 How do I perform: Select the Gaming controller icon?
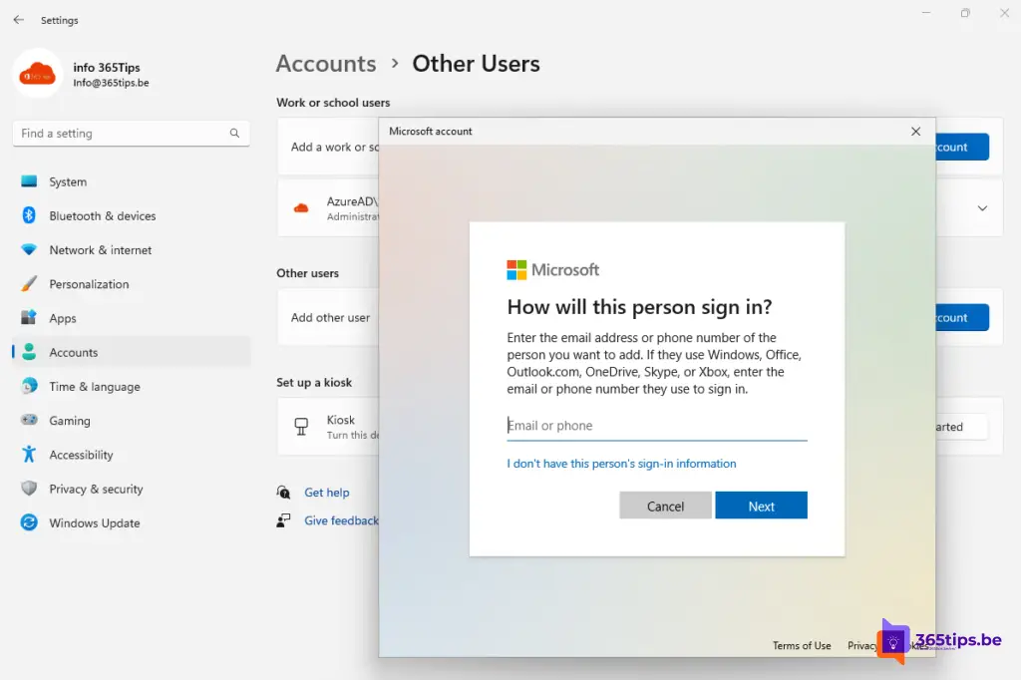point(29,421)
